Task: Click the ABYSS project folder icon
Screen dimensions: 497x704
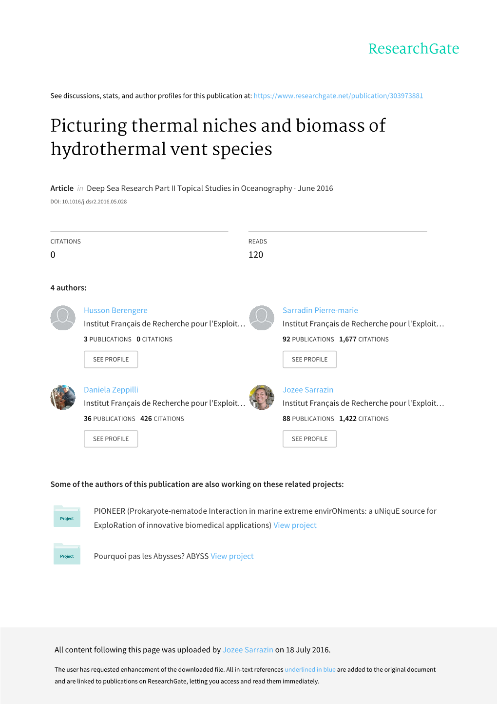Action: 67,554
